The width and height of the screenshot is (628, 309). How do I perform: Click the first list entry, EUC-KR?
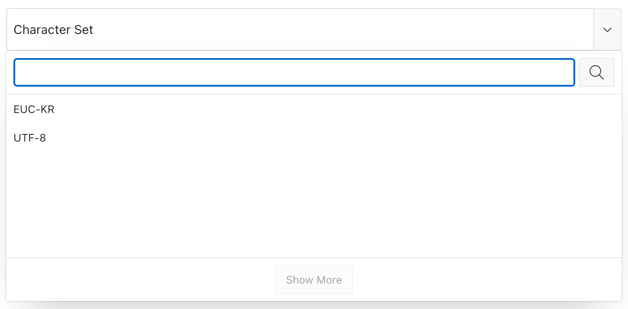314,109
